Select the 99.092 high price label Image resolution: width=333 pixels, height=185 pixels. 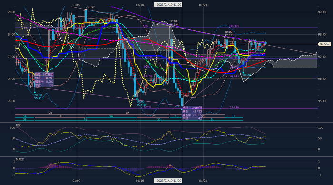click(90, 7)
